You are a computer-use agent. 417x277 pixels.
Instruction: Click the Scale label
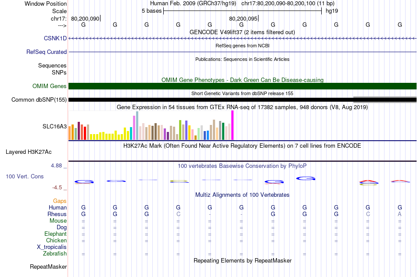click(x=60, y=11)
